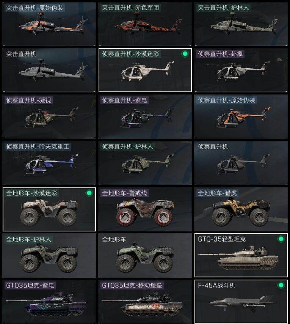Select the 侦察直升机-凝视 skin card

(49, 116)
